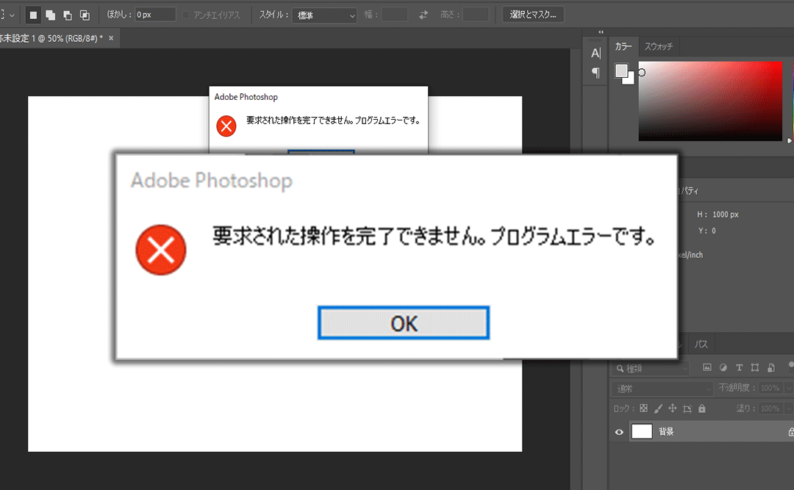Open the 通常 blend mode dropdown
Viewport: 794px width, 490px height.
(662, 389)
